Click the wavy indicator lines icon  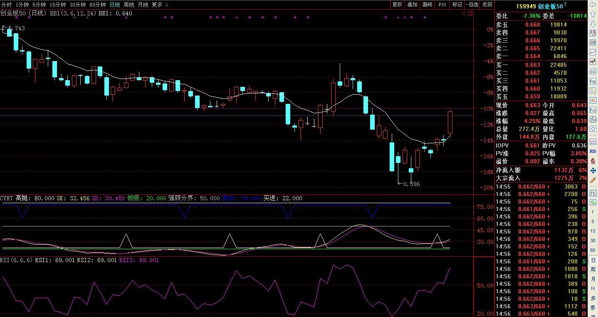(x=593, y=142)
